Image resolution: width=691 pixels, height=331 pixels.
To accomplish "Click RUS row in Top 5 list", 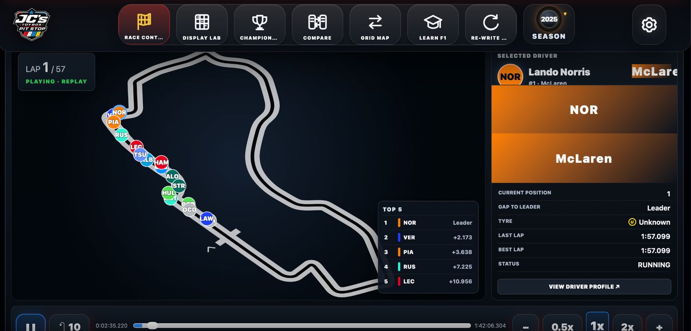I will tap(428, 267).
